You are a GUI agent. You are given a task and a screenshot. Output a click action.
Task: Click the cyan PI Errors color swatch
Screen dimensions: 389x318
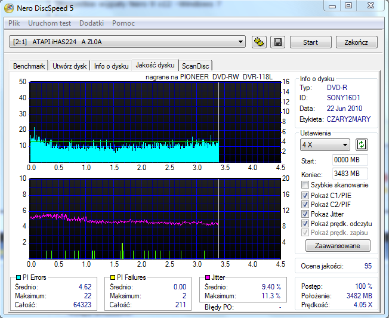(18, 277)
